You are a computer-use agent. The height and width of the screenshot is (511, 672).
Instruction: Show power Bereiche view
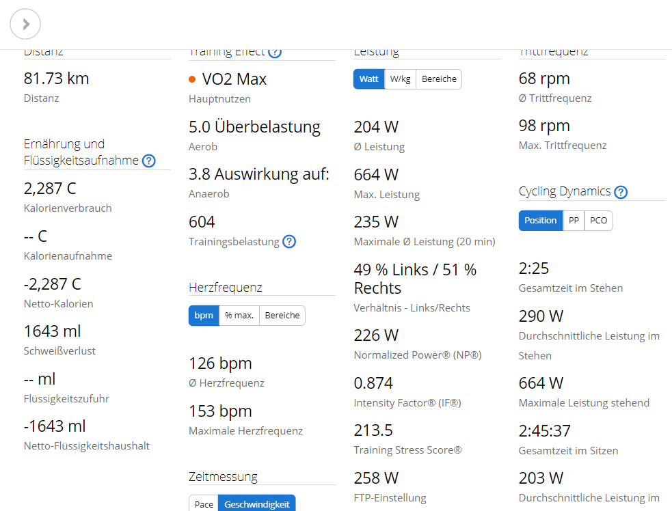[439, 79]
